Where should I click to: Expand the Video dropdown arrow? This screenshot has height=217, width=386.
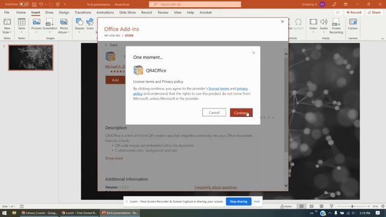[x=313, y=32]
